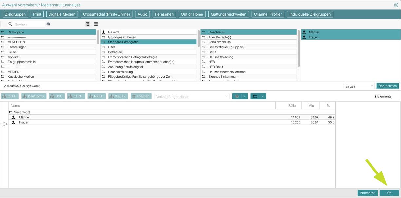Click the Abbrechen button

click(368, 193)
